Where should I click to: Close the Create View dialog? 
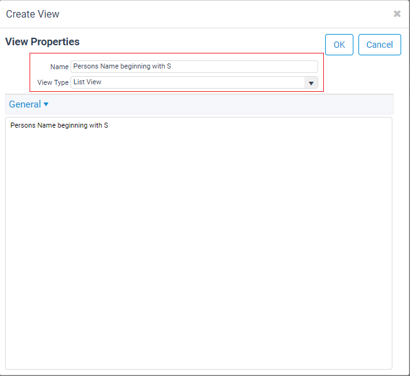(397, 14)
